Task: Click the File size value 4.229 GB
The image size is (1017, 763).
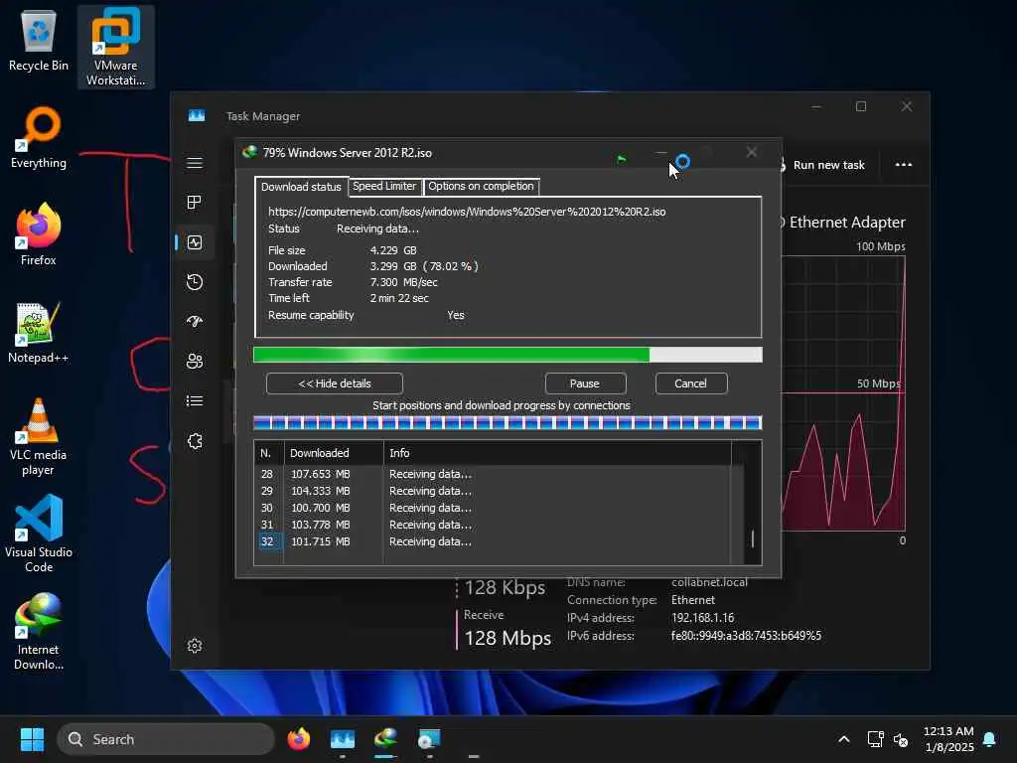Action: tap(393, 250)
